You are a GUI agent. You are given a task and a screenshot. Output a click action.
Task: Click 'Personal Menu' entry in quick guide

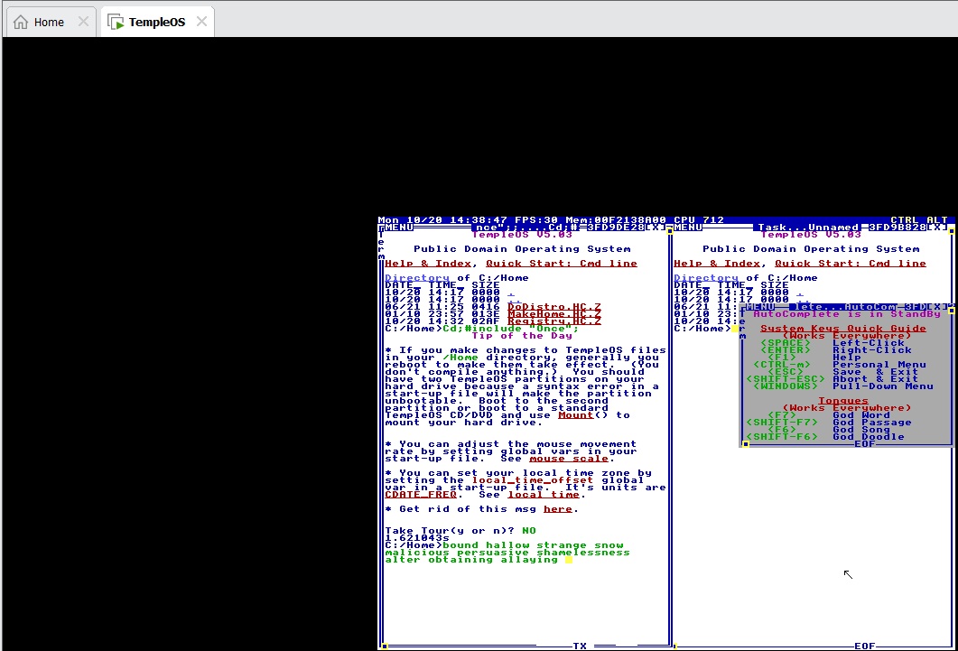879,365
